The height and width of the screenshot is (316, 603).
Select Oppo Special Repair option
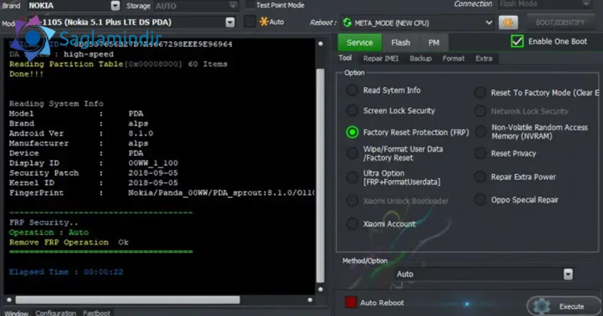point(481,200)
